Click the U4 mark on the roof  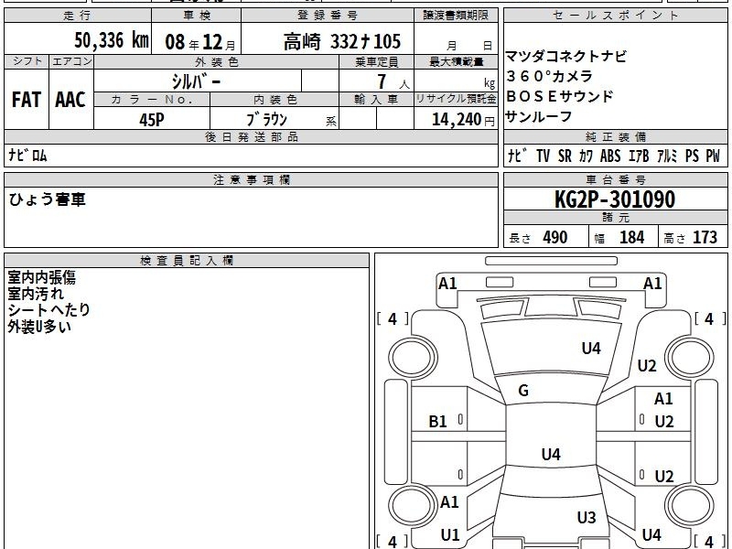coord(551,454)
